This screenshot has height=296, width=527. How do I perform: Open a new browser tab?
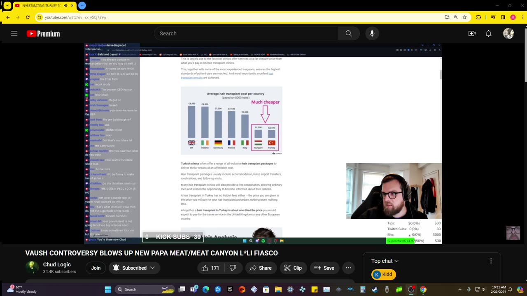click(x=82, y=5)
